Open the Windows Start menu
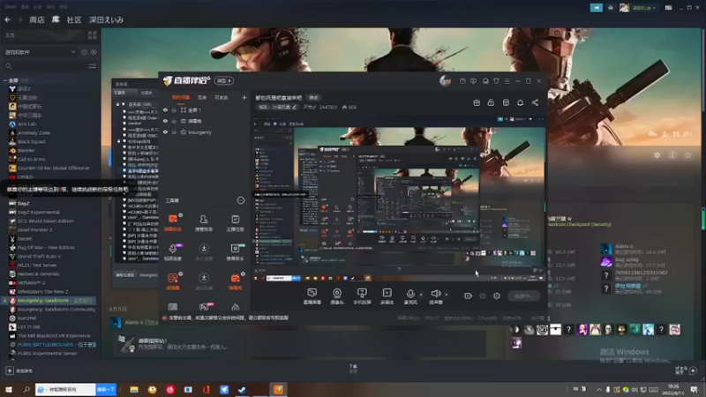The height and width of the screenshot is (397, 706). tap(9, 389)
